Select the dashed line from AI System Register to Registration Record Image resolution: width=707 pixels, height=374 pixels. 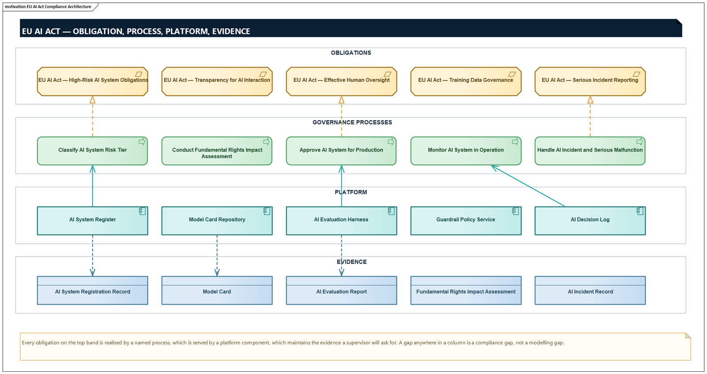point(92,256)
